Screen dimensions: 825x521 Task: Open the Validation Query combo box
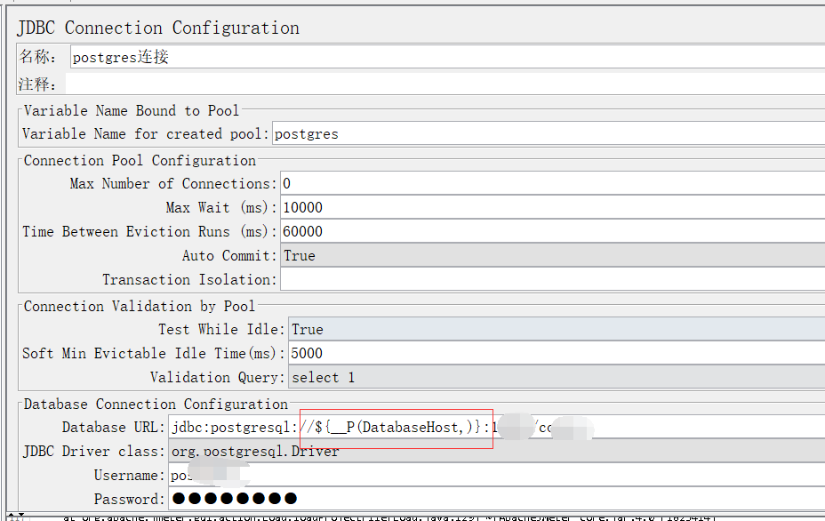[557, 377]
